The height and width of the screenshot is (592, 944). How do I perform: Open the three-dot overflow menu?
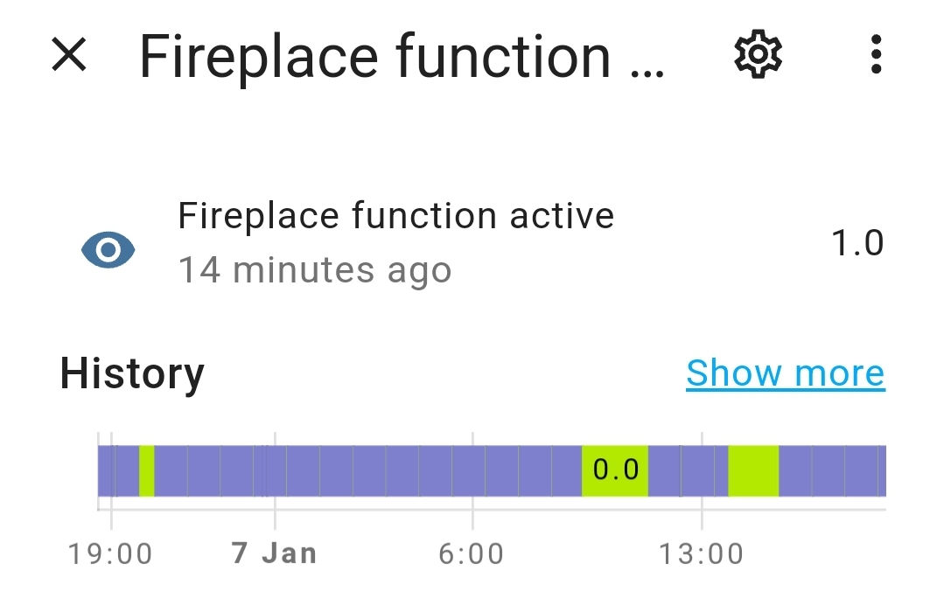[x=876, y=56]
